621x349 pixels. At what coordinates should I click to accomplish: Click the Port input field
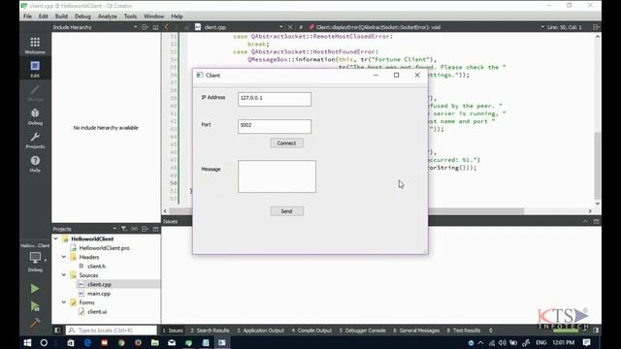point(275,126)
